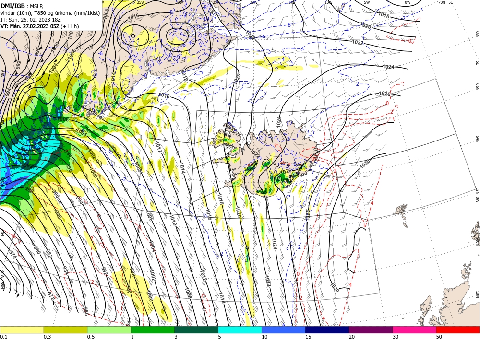480x340 pixels.
Task: Click the '5W' longitude label at top
Action: 367,2
